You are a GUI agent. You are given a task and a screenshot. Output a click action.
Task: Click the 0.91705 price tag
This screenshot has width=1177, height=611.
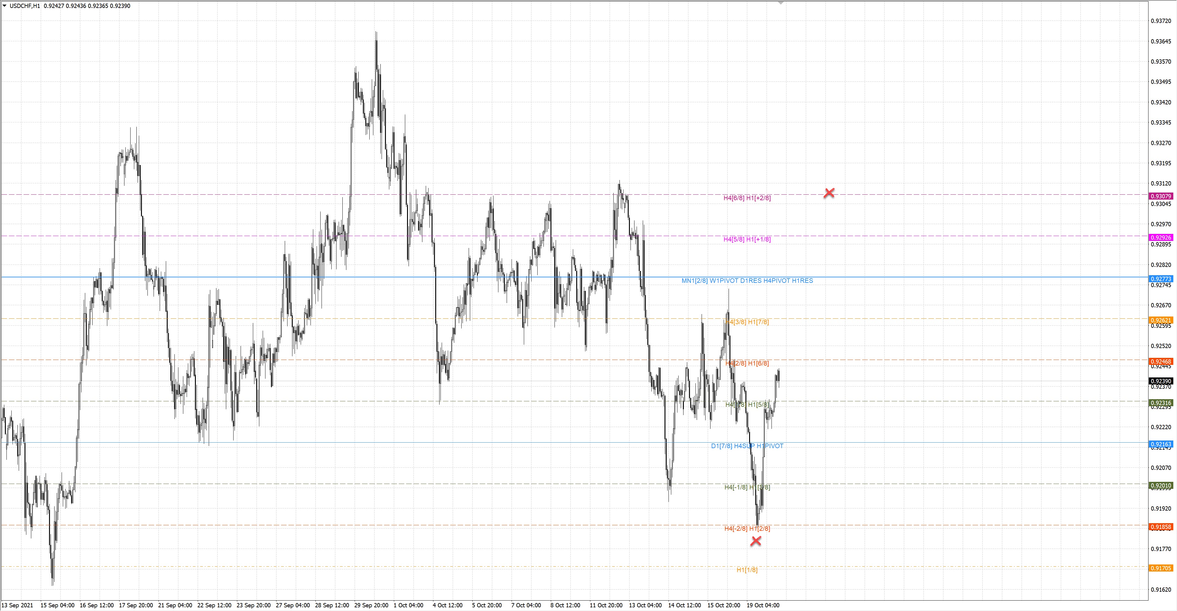[1160, 568]
